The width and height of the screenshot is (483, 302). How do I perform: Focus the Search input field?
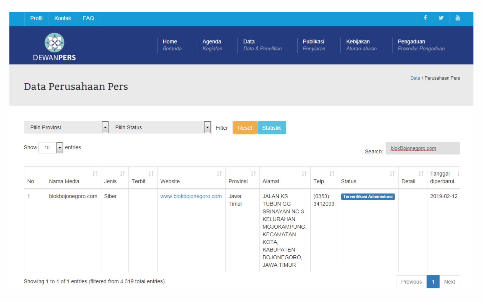pos(422,148)
